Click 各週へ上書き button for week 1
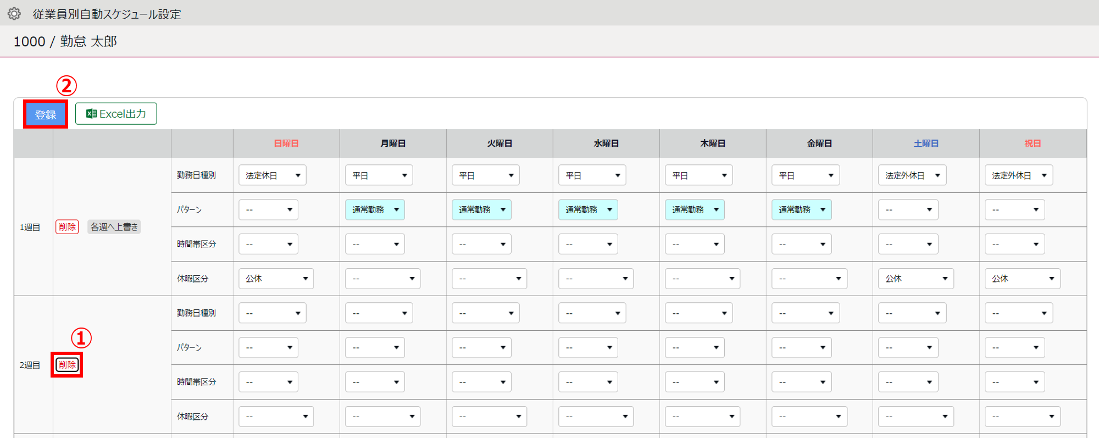This screenshot has height=438, width=1099. [114, 227]
